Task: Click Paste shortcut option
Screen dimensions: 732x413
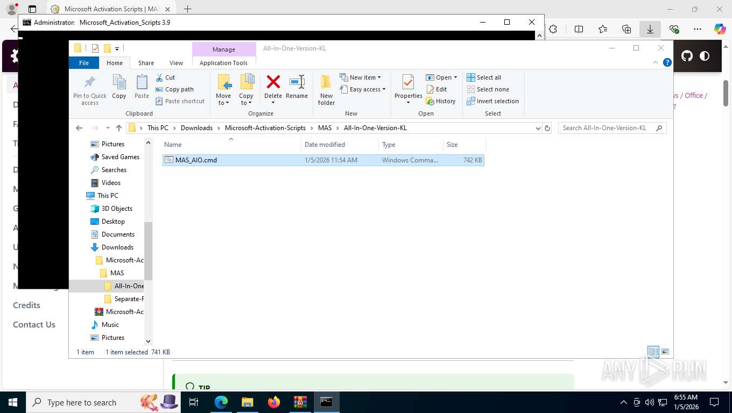Action: 180,101
